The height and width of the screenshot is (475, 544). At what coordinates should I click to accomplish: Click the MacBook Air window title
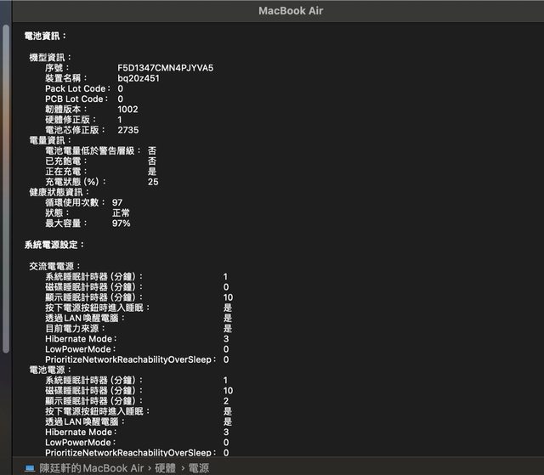291,11
